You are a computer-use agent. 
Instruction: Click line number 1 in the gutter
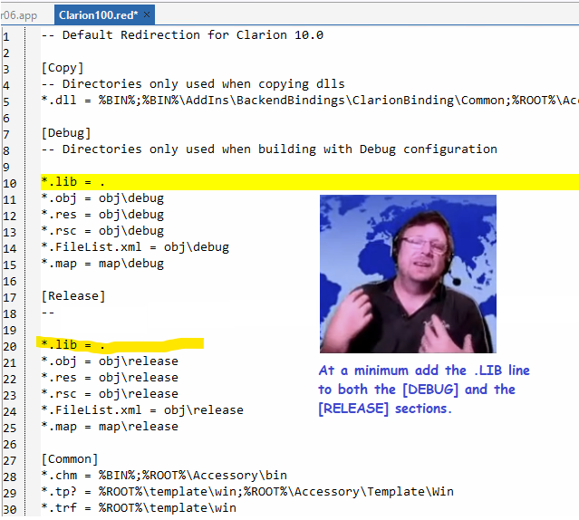coord(6,35)
